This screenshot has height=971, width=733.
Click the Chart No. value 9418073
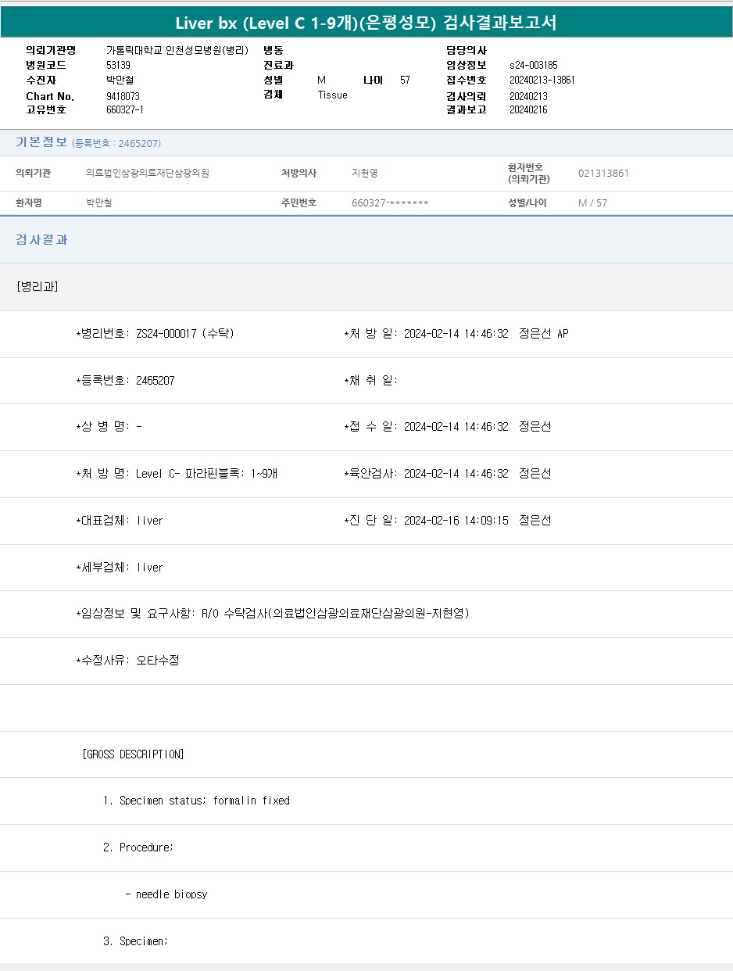[123, 95]
